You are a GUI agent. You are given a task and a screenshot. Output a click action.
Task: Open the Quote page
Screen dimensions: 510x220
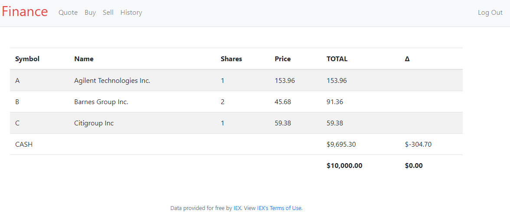pos(68,13)
